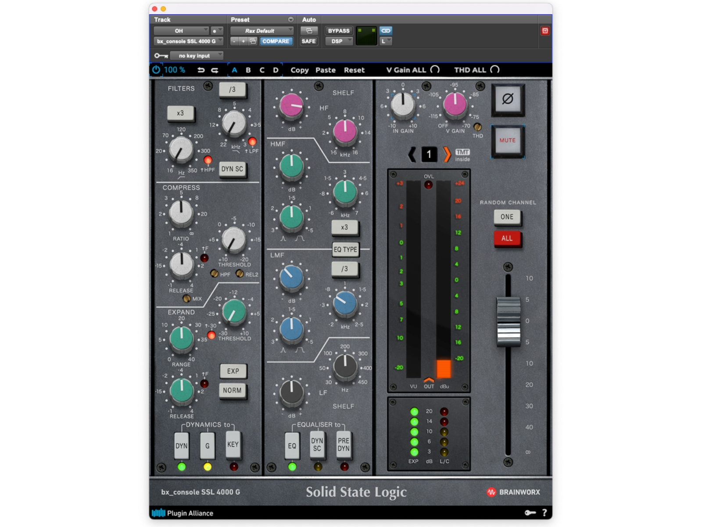This screenshot has width=702, height=527.
Task: Click Copy in the plugin toolbar
Action: (300, 70)
